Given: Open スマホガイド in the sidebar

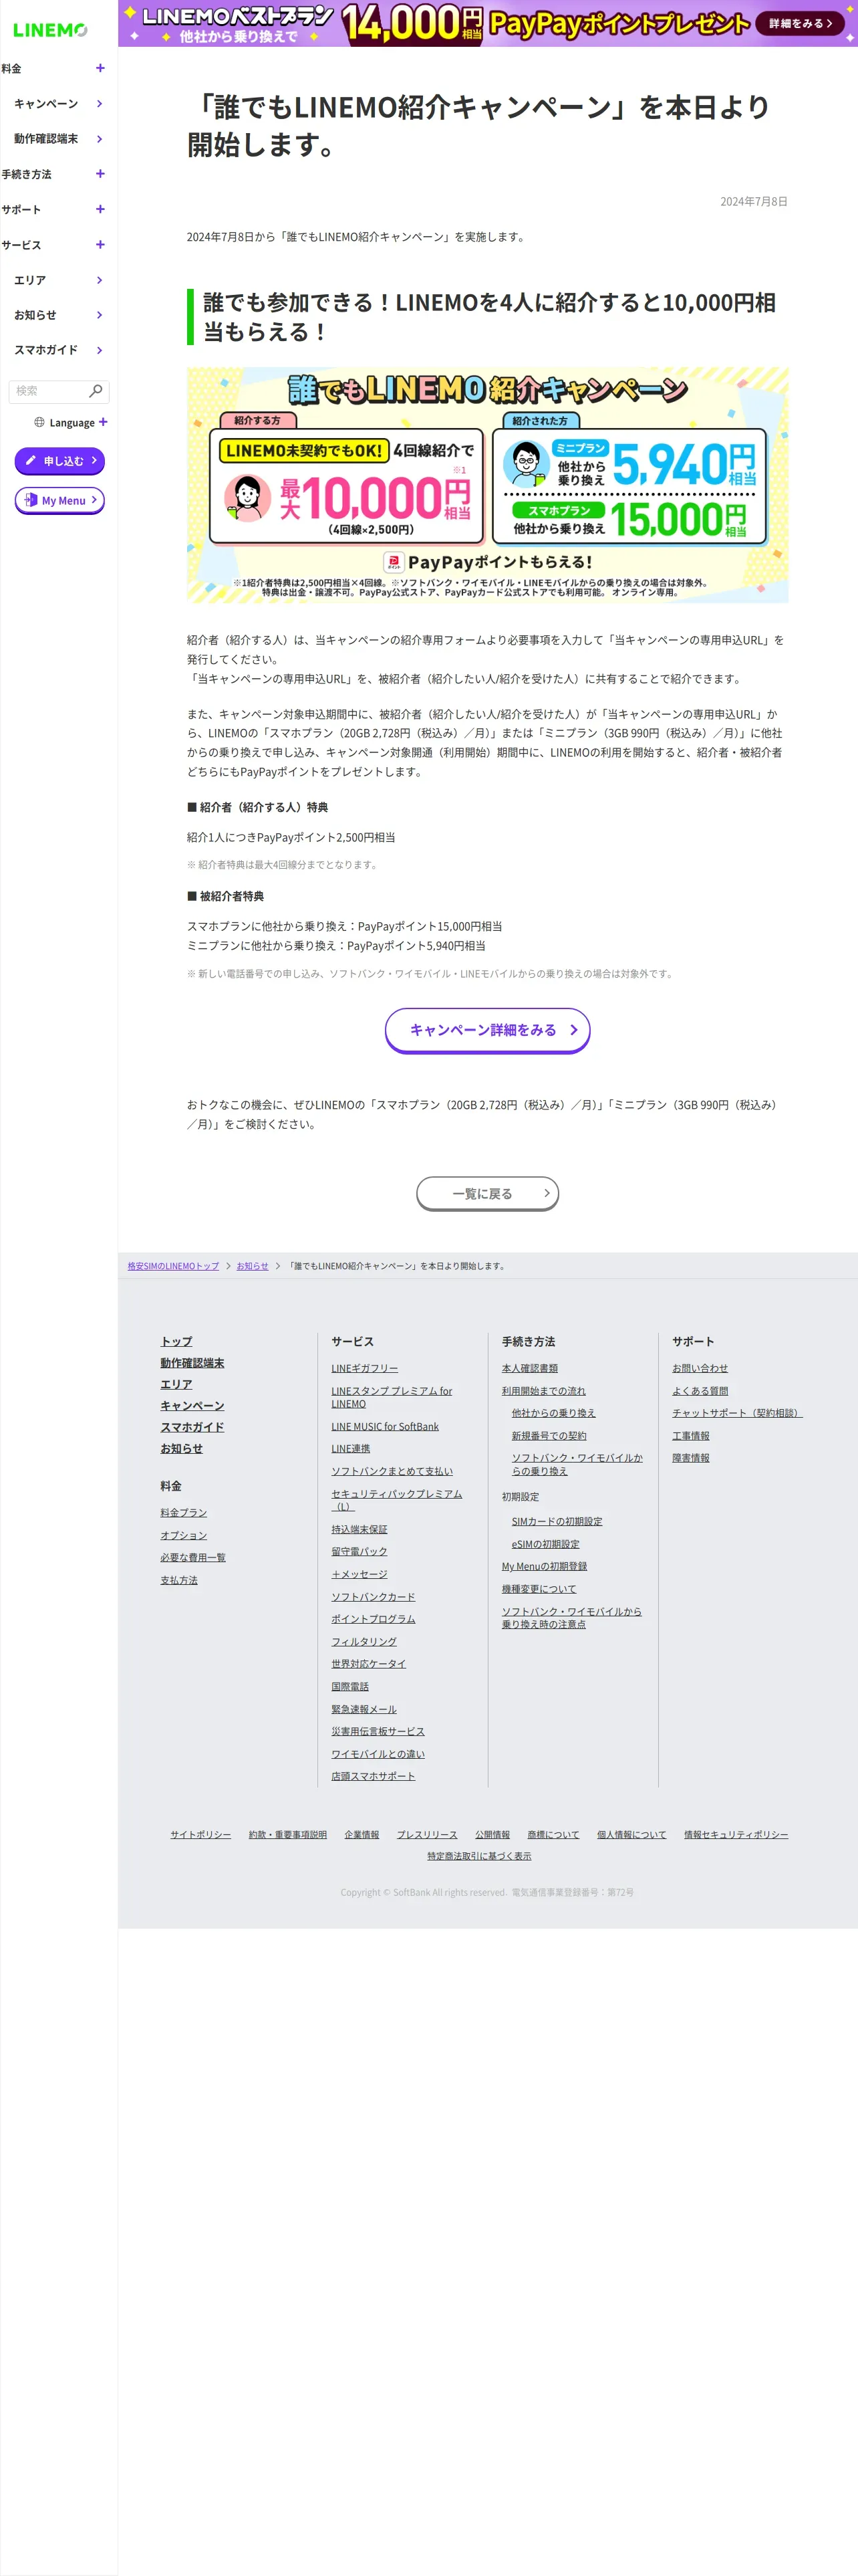Looking at the screenshot, I should tap(58, 350).
